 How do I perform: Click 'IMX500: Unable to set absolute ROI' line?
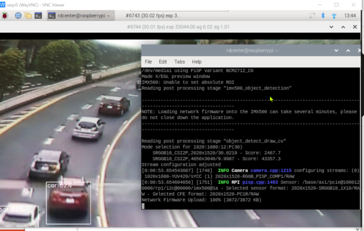[x=188, y=82]
